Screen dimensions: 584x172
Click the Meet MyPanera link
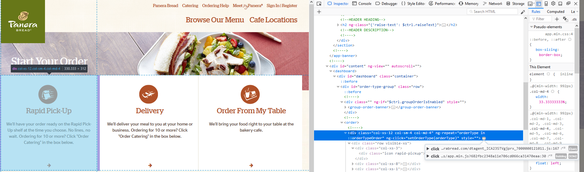248,6
